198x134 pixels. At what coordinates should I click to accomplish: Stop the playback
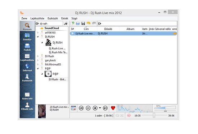pyautogui.click(x=95, y=108)
